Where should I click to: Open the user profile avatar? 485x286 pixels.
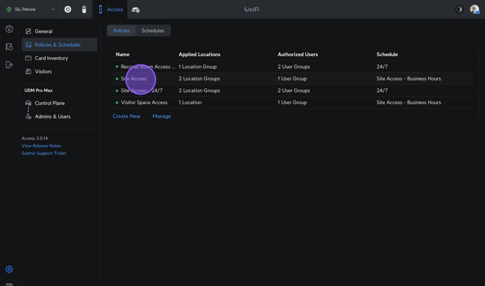coord(474,10)
